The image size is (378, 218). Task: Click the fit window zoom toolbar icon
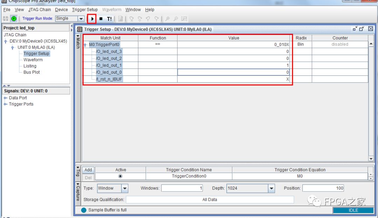pos(184,19)
